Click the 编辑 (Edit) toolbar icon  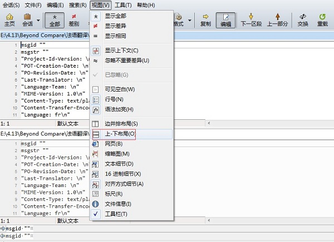[225, 21]
